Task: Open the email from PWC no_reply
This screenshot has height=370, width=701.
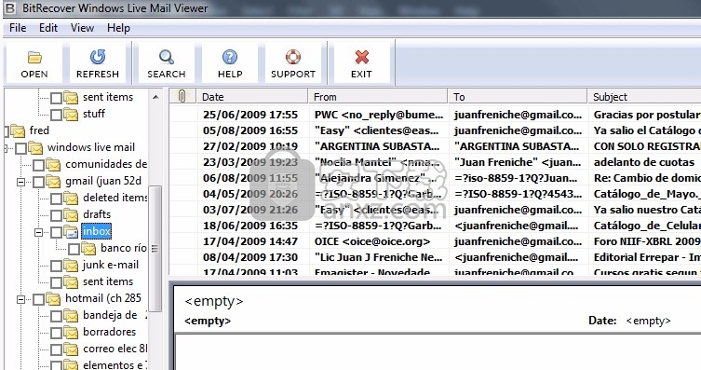Action: click(435, 115)
